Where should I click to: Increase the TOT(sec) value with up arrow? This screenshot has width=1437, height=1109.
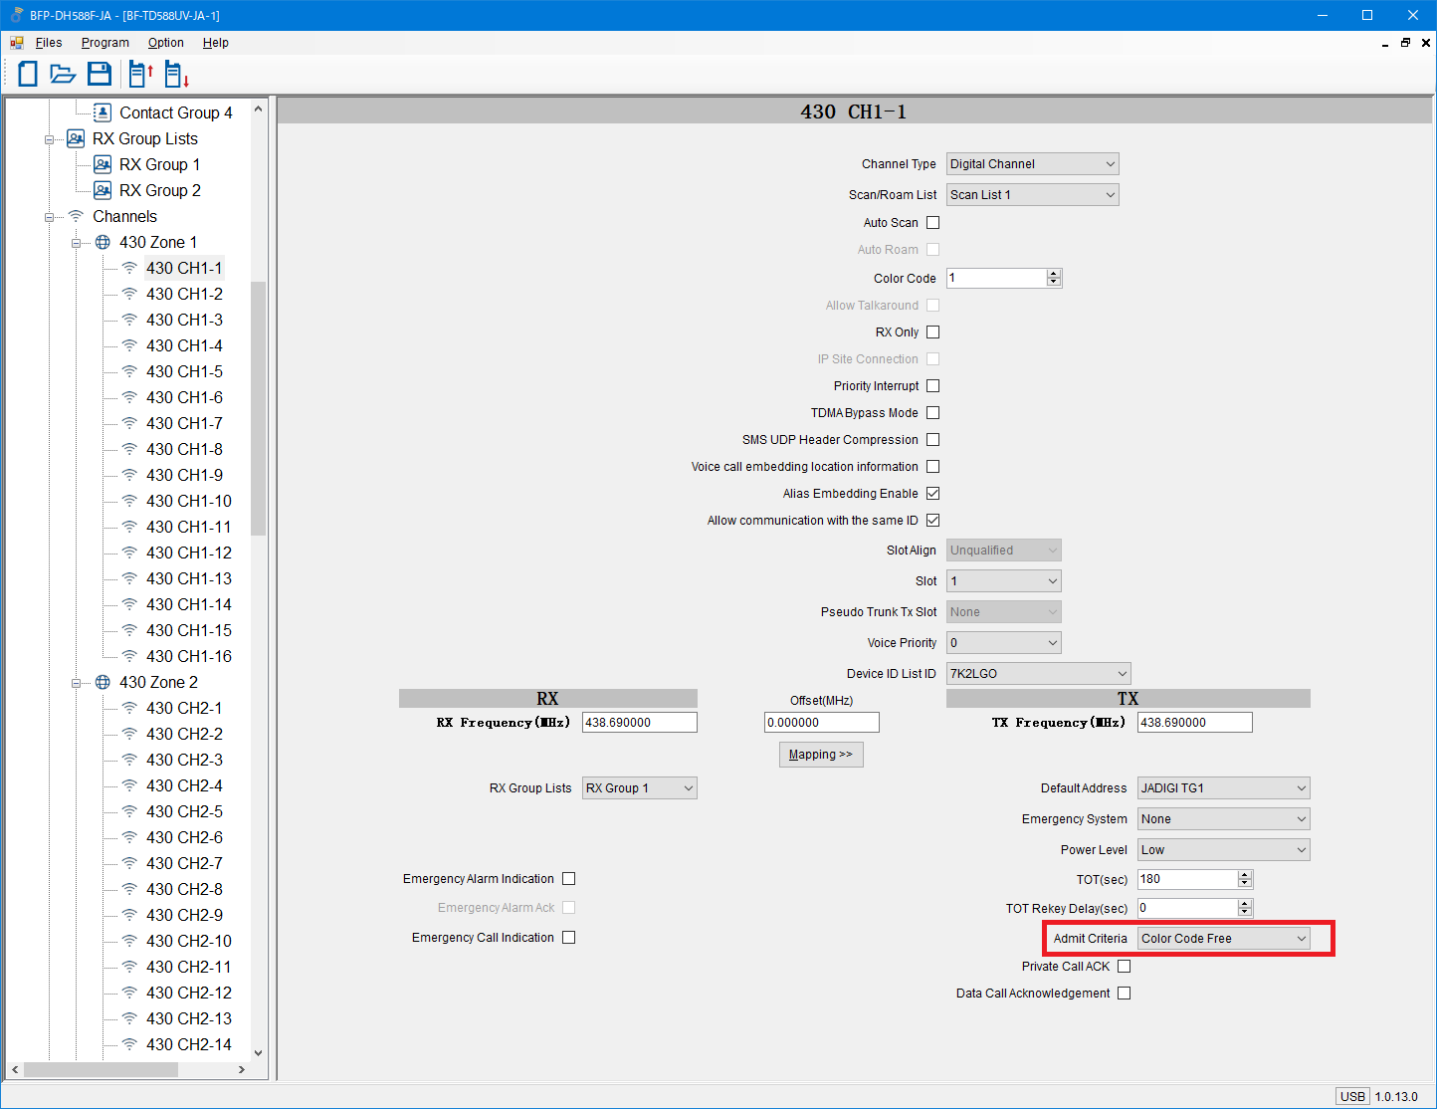1244,874
